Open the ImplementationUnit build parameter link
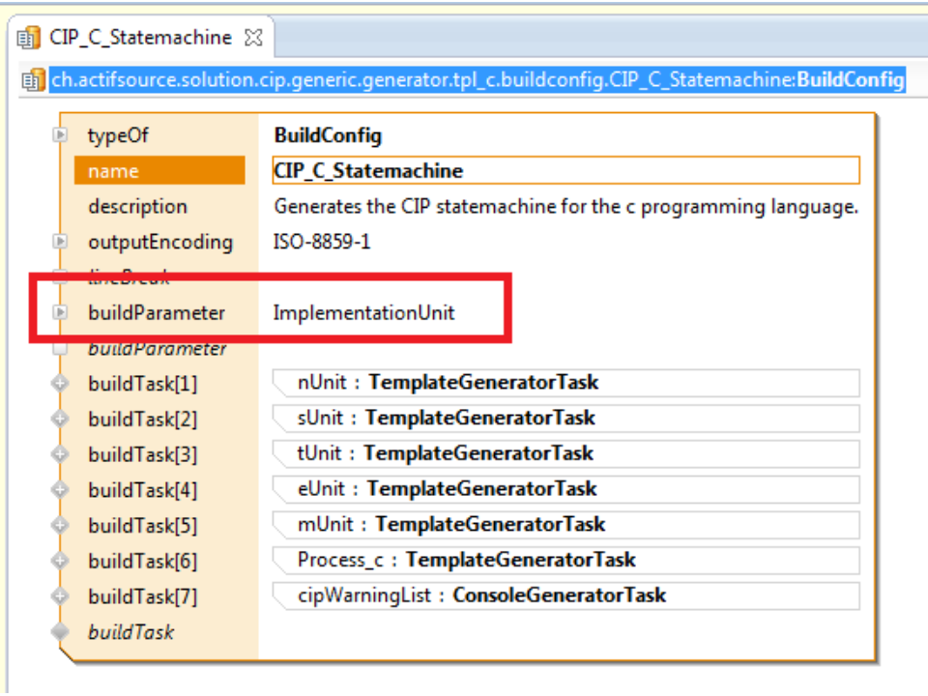 [363, 313]
